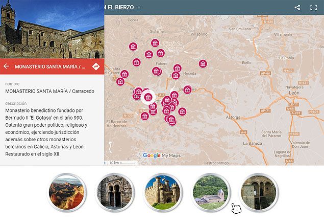Open the Mozarabic horseshoe arch doorway thumbnail
Screen dimensions: 324x224
pos(115,191)
